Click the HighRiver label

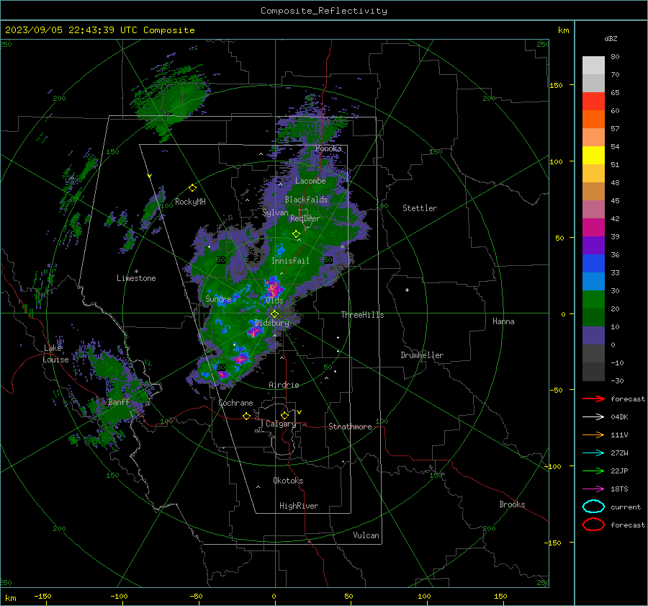tap(299, 506)
